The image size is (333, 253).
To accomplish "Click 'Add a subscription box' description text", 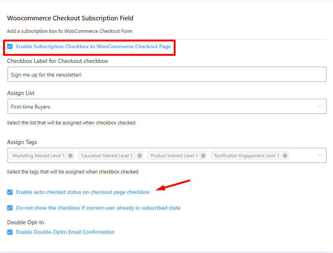I will click(x=70, y=31).
